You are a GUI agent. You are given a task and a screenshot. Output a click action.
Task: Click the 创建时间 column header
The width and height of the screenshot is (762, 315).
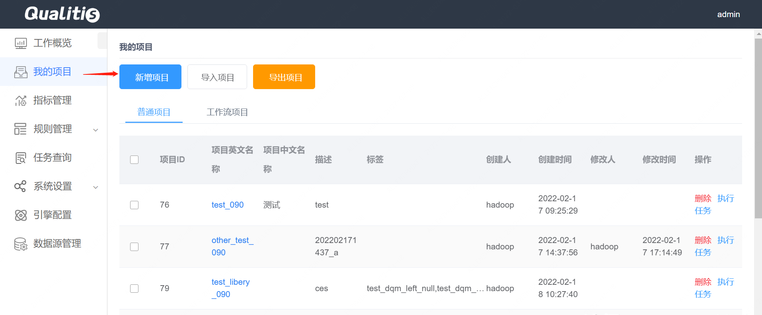555,159
